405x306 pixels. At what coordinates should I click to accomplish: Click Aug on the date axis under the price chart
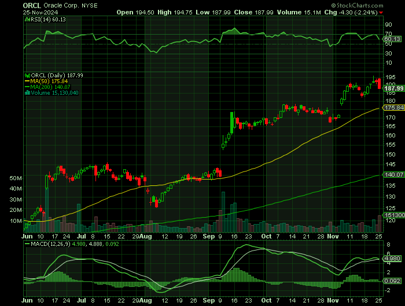pyautogui.click(x=146, y=236)
